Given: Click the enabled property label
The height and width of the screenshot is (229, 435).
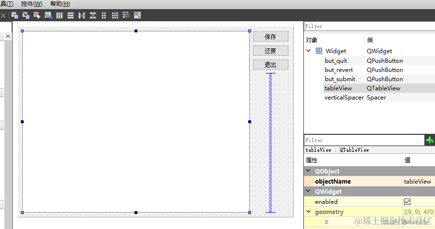Looking at the screenshot, I should point(326,201).
